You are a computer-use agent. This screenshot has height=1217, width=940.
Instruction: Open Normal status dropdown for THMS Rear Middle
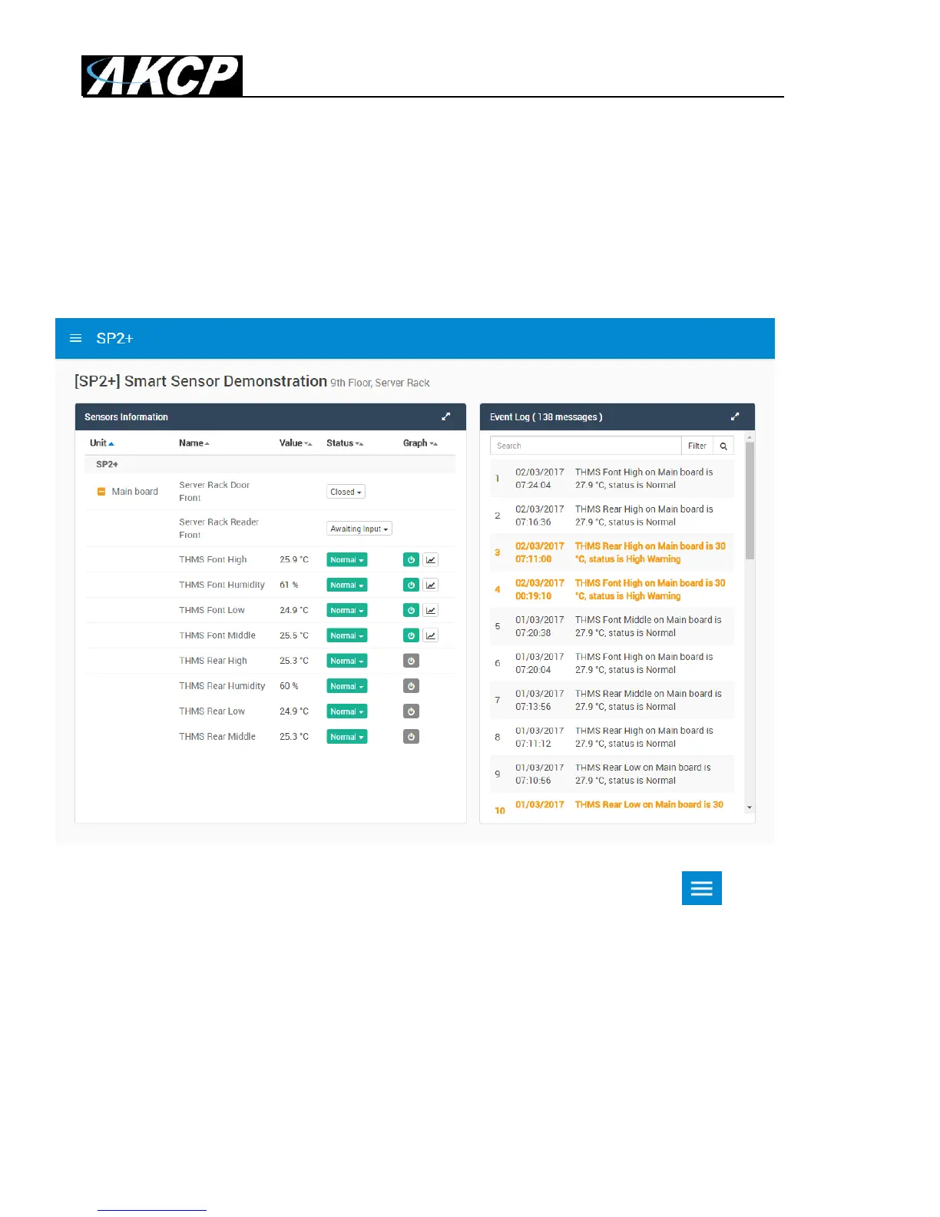(x=346, y=737)
